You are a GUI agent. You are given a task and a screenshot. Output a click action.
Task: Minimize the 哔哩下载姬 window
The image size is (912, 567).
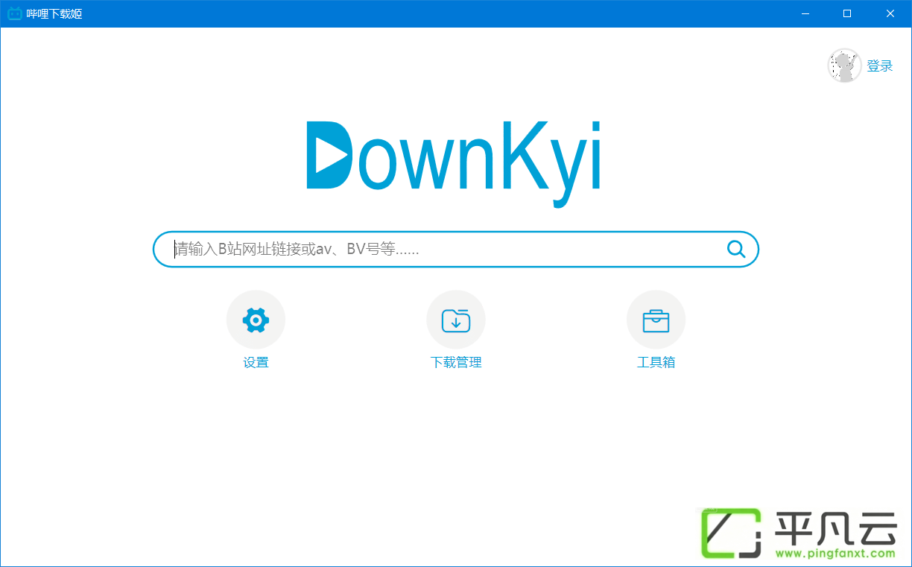[805, 13]
